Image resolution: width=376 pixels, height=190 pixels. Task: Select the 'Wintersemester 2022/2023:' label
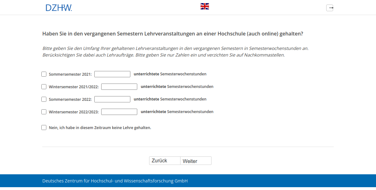pos(74,112)
